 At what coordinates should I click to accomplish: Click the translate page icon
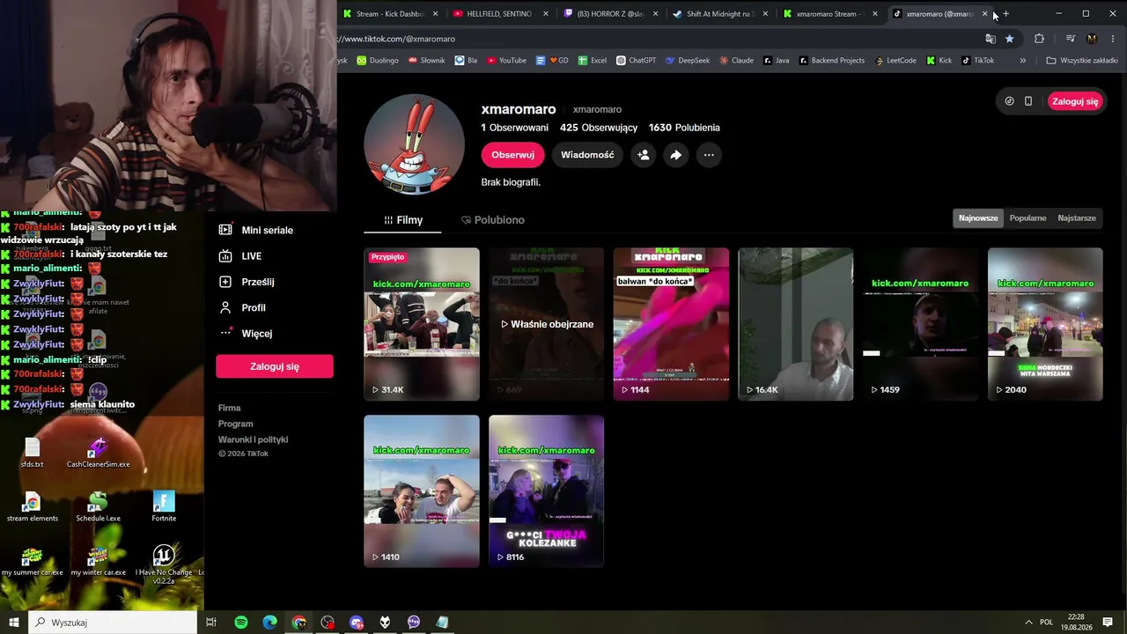click(991, 39)
